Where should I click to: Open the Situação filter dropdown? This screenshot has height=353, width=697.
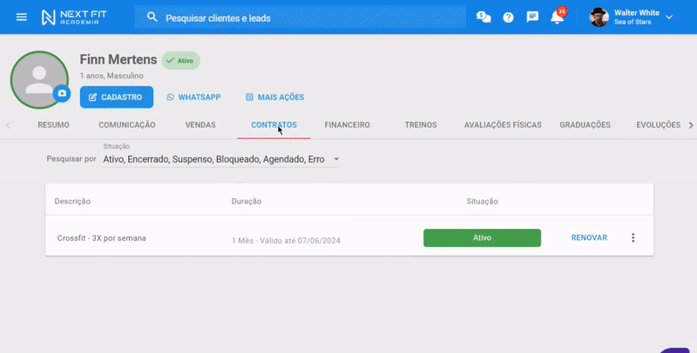(x=221, y=159)
